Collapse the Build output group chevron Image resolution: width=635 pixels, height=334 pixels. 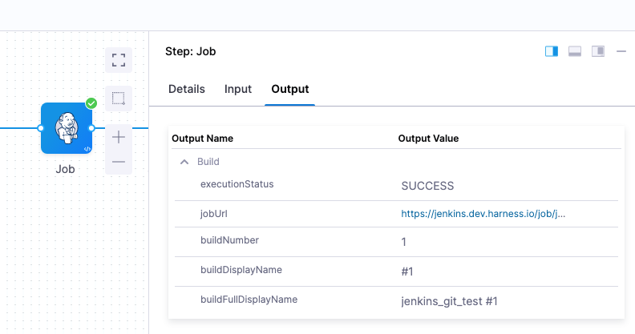pos(184,162)
